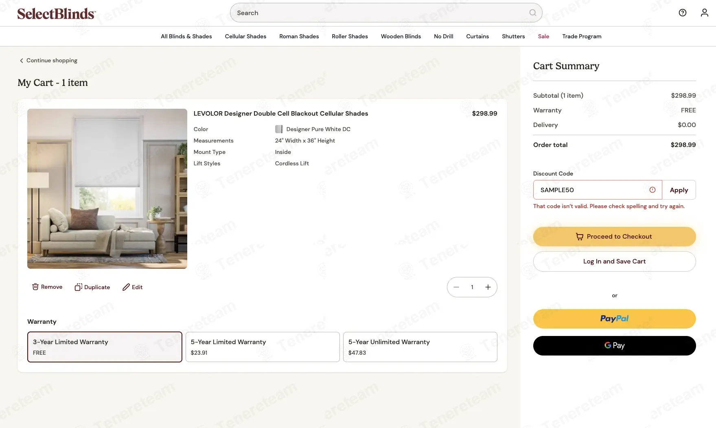Open No Drill menu item
Screen dimensions: 716x428
click(444, 36)
